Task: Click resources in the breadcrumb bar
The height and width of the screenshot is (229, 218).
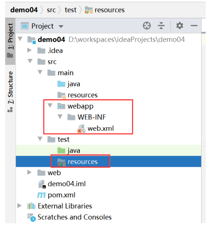Action: (x=110, y=10)
